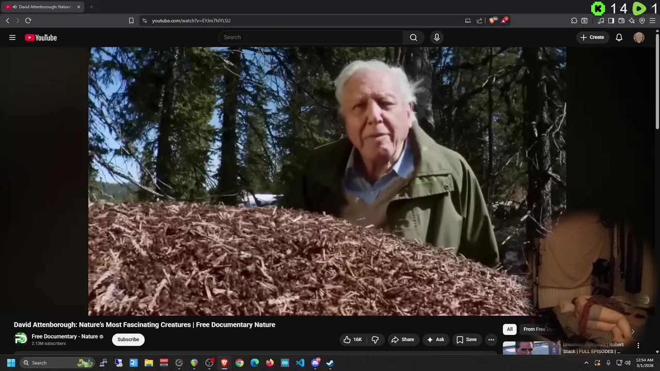The image size is (660, 371).
Task: Open Leo AI sparkle icon
Action: point(632,21)
